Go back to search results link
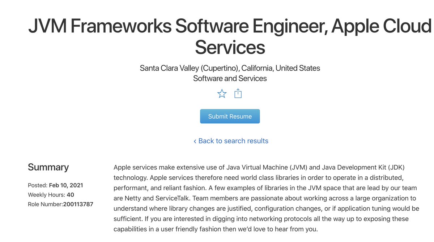This screenshot has width=434, height=242. (231, 141)
